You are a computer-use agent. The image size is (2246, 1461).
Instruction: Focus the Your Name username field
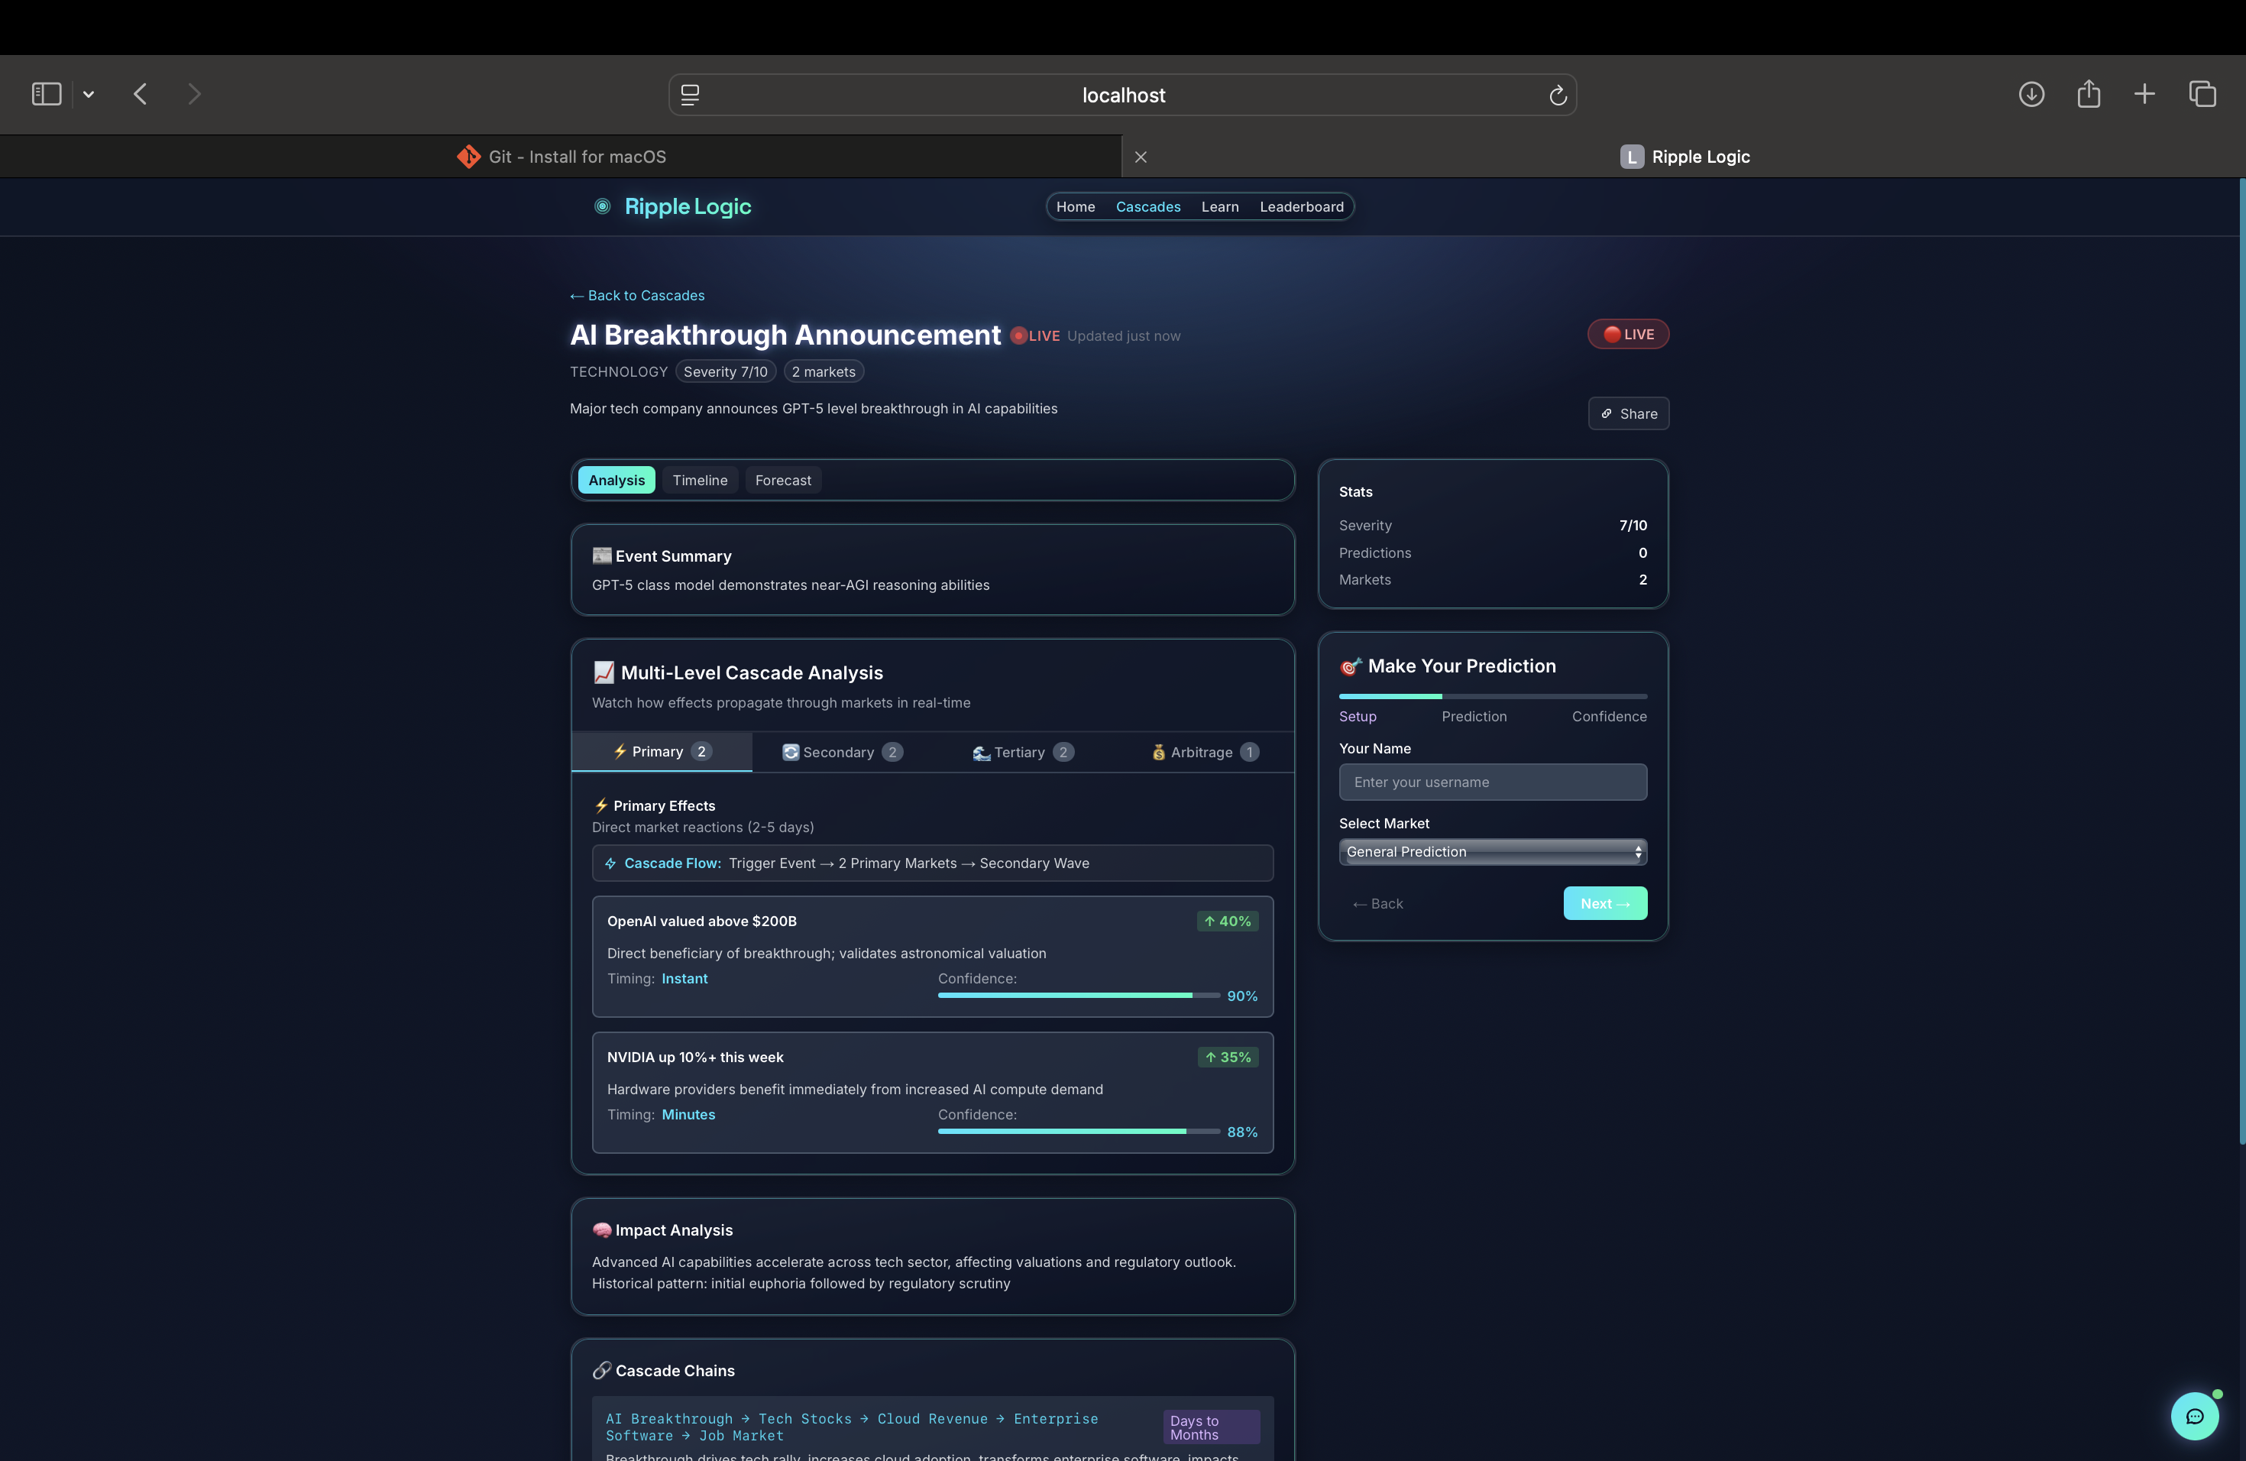[1492, 782]
